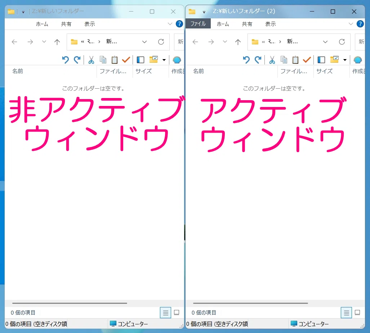Switch to details view in right window
370x333 pixels.
tap(346, 313)
